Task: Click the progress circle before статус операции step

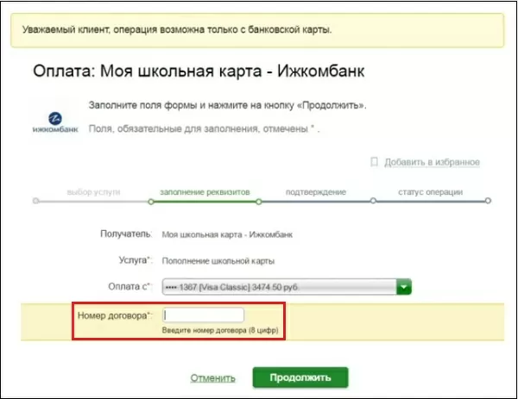Action: [373, 202]
